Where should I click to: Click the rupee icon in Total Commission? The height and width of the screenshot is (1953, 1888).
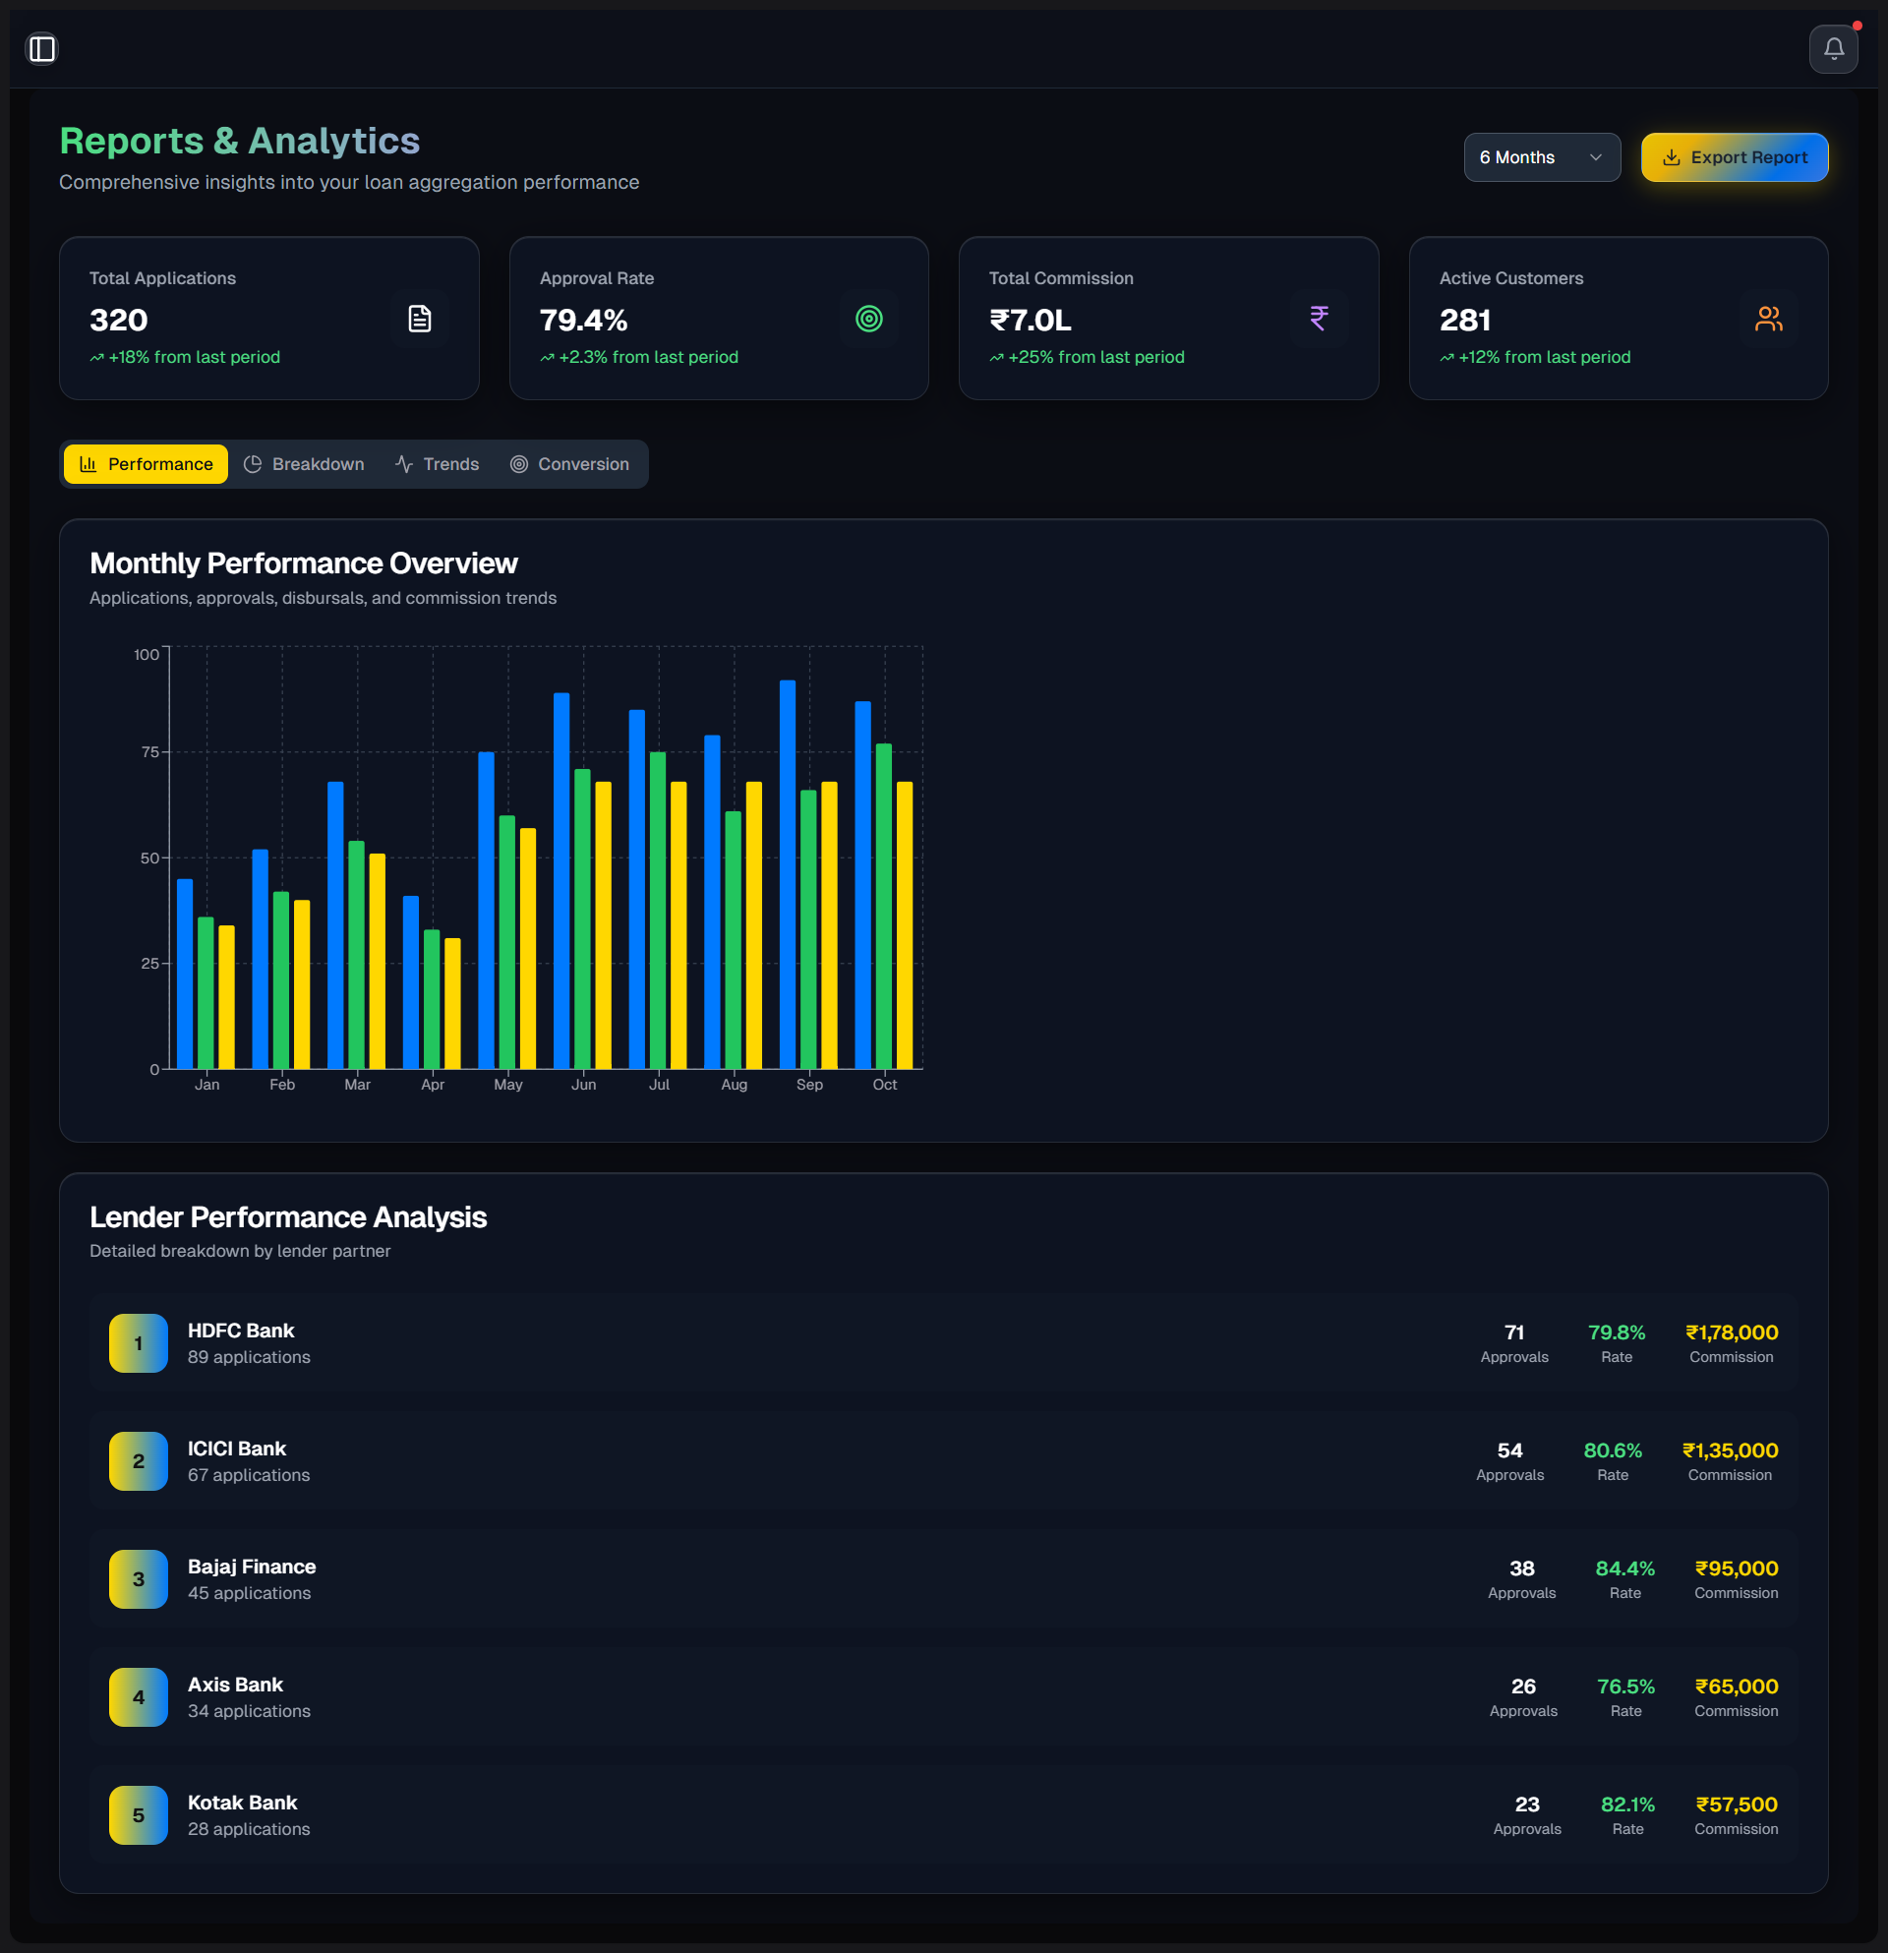pyautogui.click(x=1318, y=319)
